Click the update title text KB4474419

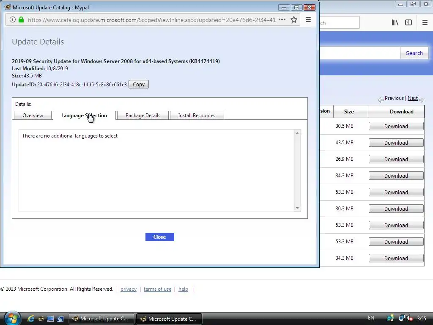coord(116,61)
